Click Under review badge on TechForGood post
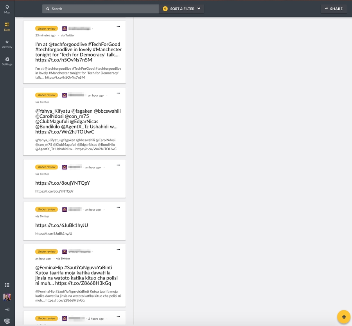This screenshot has width=352, height=326. 47,29
